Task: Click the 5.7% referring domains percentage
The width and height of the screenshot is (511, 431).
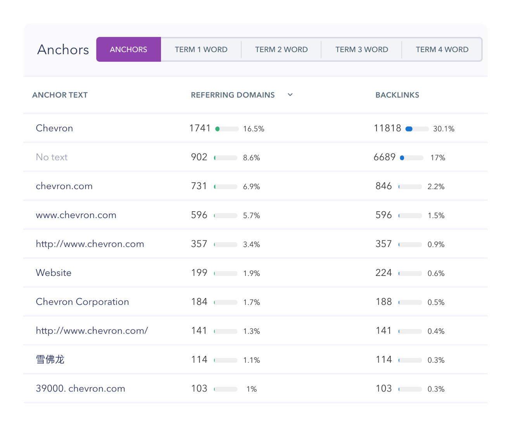Action: coord(251,215)
